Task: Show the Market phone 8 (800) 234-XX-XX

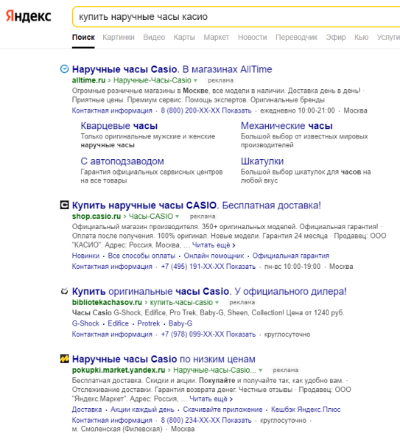Action: coord(206,421)
